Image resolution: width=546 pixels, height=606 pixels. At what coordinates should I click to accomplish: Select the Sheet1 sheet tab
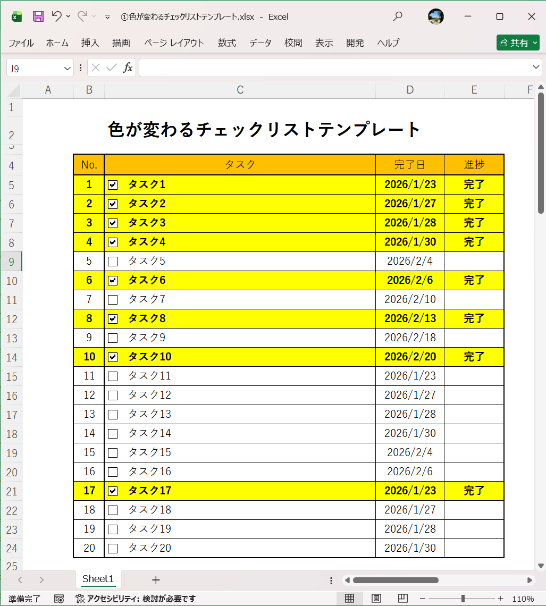[x=98, y=579]
